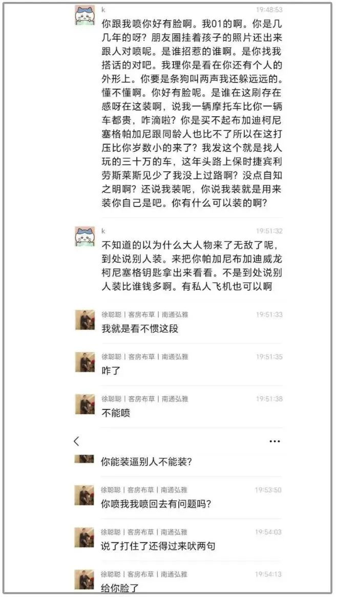This screenshot has height=597, width=338.
Task: Tap 徐聪聪 avatar on 咋了 message
Action: pos(84,362)
